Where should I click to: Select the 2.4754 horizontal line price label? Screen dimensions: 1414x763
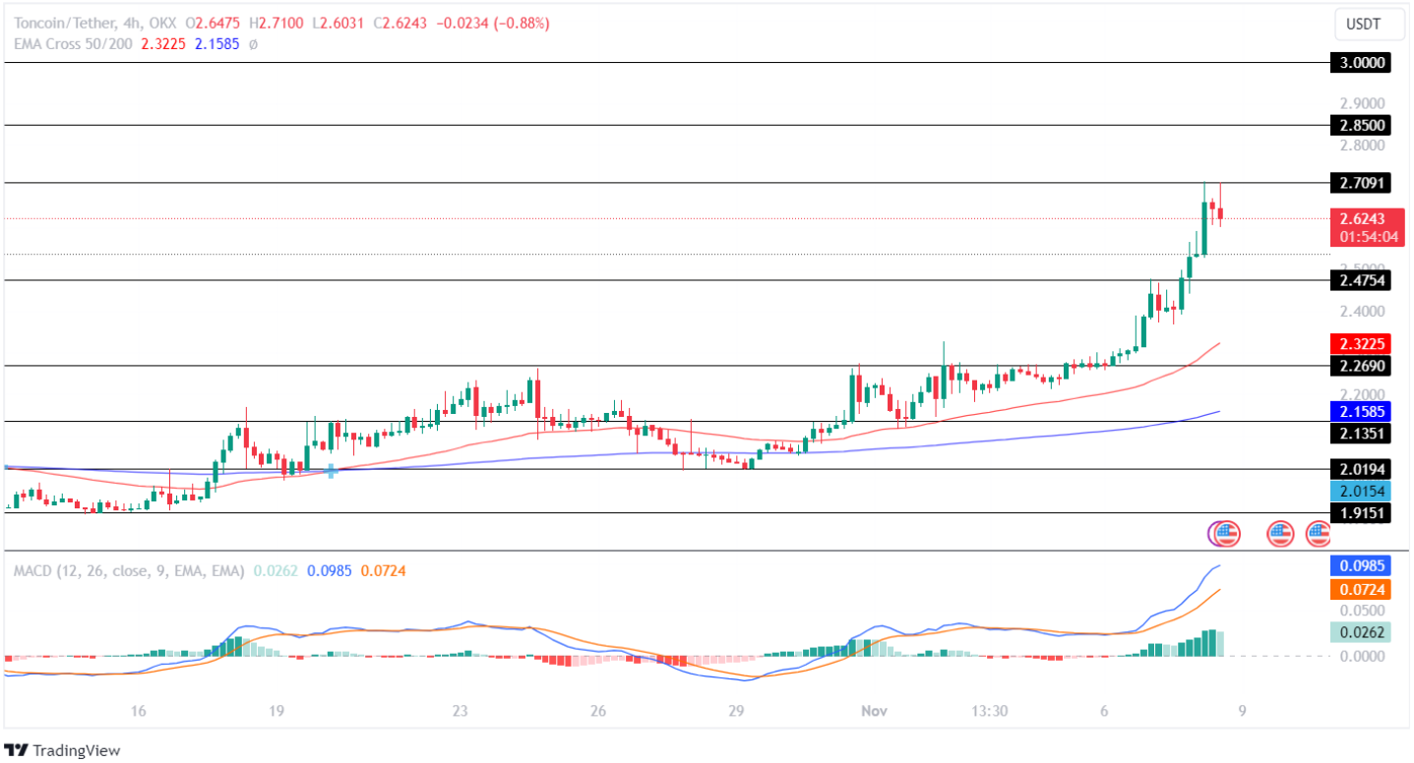(x=1360, y=280)
